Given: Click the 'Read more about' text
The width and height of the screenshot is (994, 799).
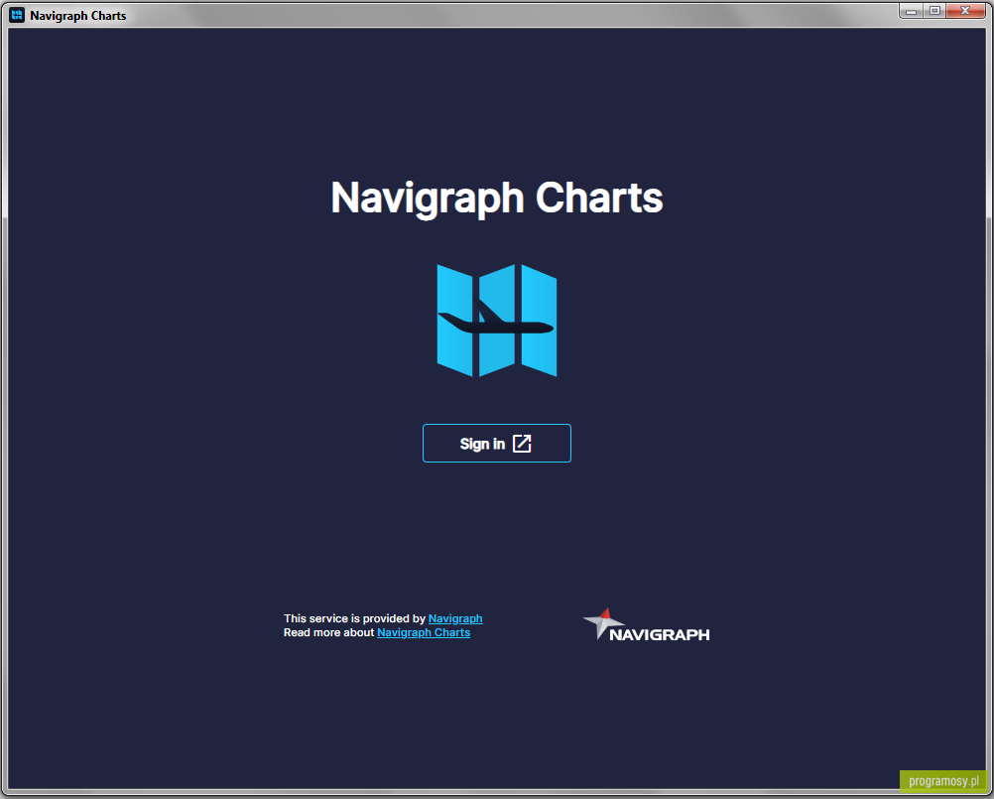Looking at the screenshot, I should (x=329, y=632).
